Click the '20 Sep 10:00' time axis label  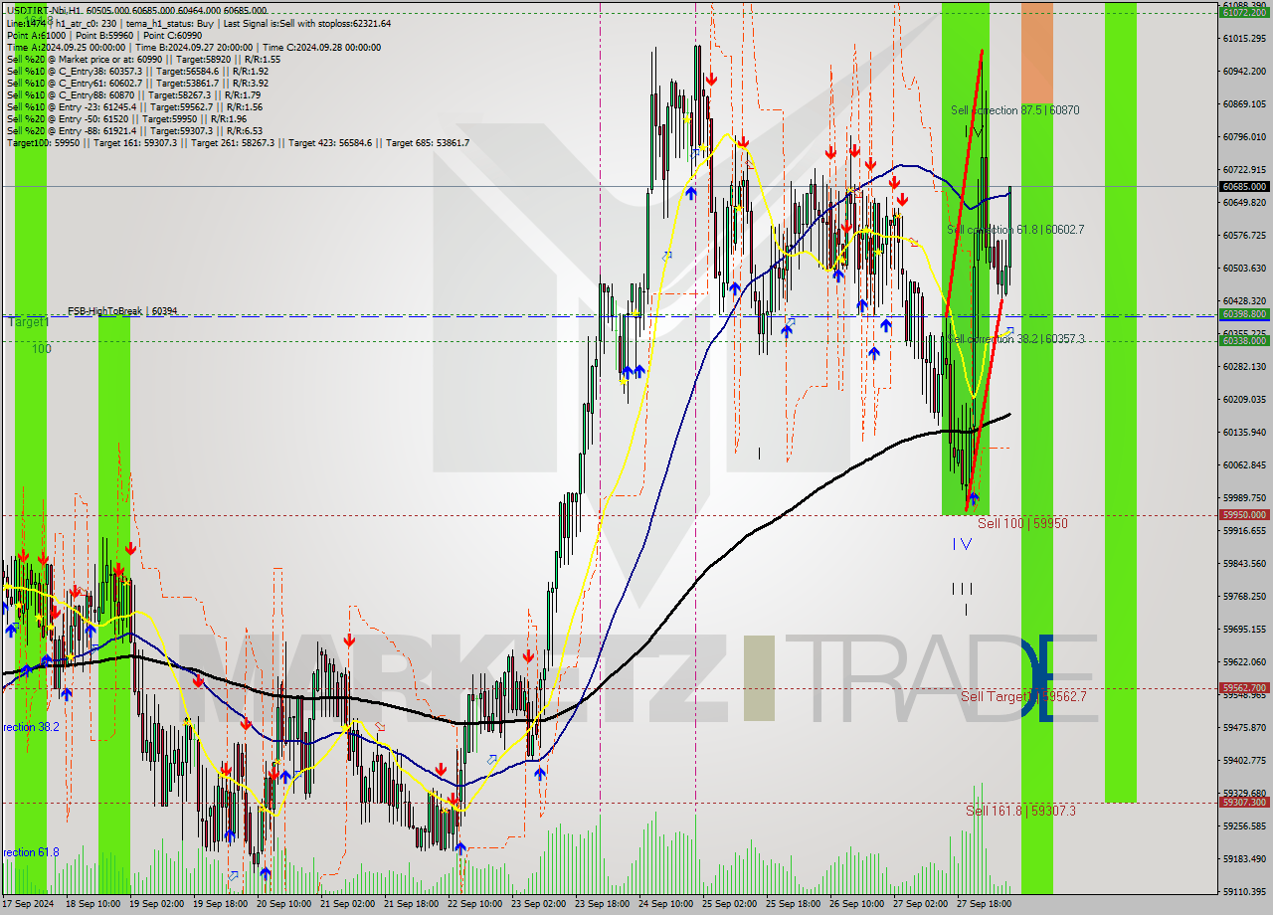click(283, 905)
